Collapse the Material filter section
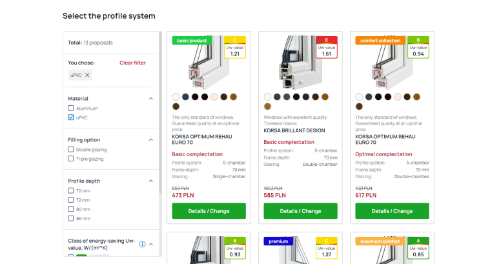This screenshot has width=501, height=264. 151,99
